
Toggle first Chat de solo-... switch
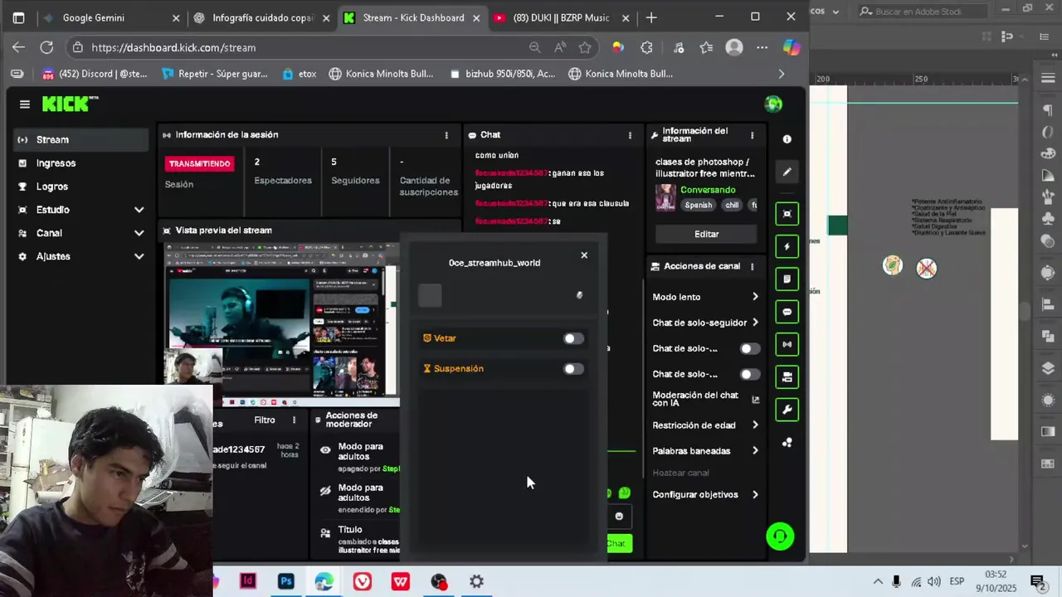[750, 348]
